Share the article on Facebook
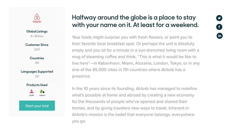The height and width of the screenshot is (135, 232). (x=219, y=27)
